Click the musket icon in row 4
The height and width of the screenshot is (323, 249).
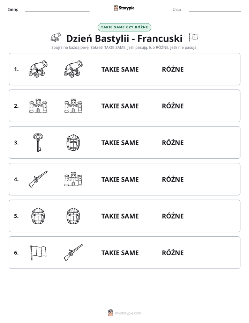click(38, 179)
